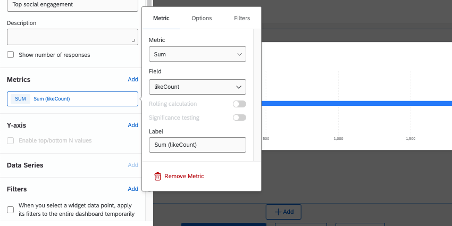Select the Metric tab
This screenshot has width=452, height=226.
point(161,18)
